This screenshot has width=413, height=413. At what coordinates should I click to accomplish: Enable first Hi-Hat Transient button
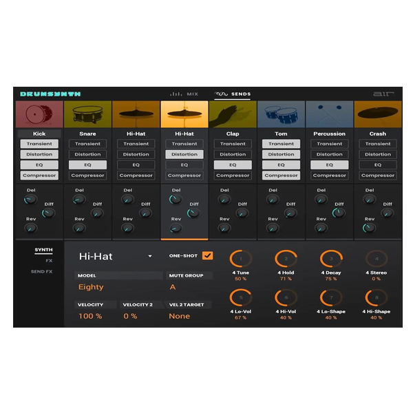(136, 144)
